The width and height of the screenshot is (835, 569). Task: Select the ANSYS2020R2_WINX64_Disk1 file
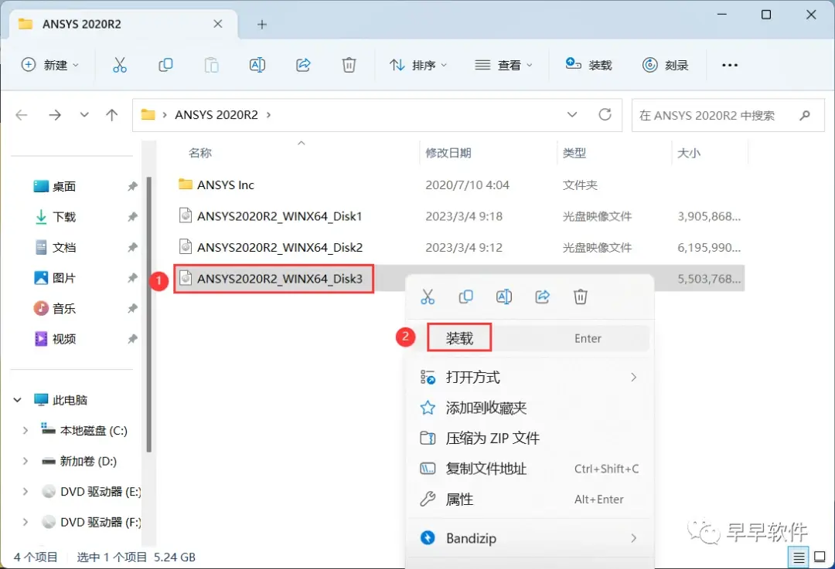pos(279,216)
